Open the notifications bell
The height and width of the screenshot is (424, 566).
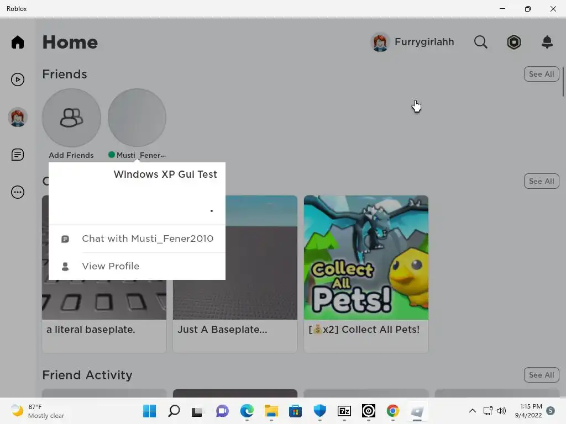(x=547, y=42)
